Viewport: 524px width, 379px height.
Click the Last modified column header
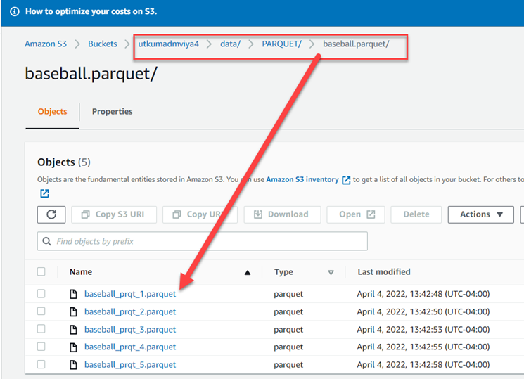[x=383, y=271]
